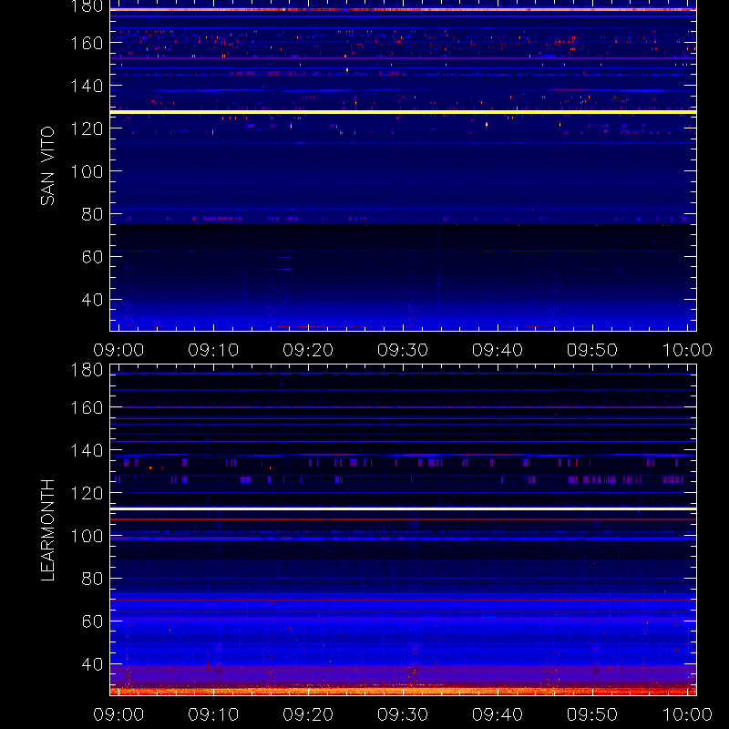Pick the 60 frequency label on San Vito axis

pyautogui.click(x=93, y=257)
